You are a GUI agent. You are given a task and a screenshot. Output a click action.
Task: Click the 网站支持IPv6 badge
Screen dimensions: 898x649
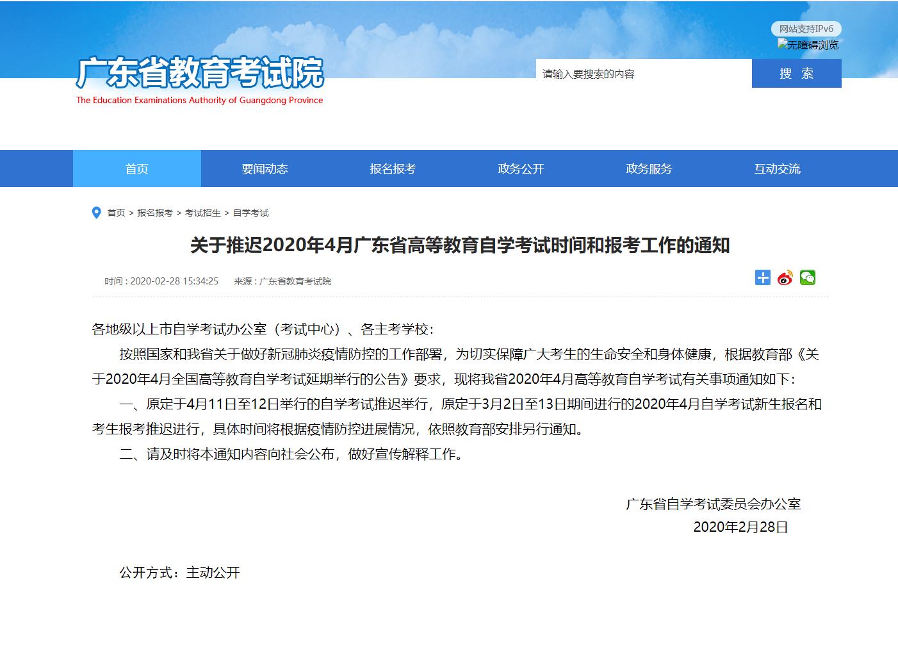click(806, 29)
